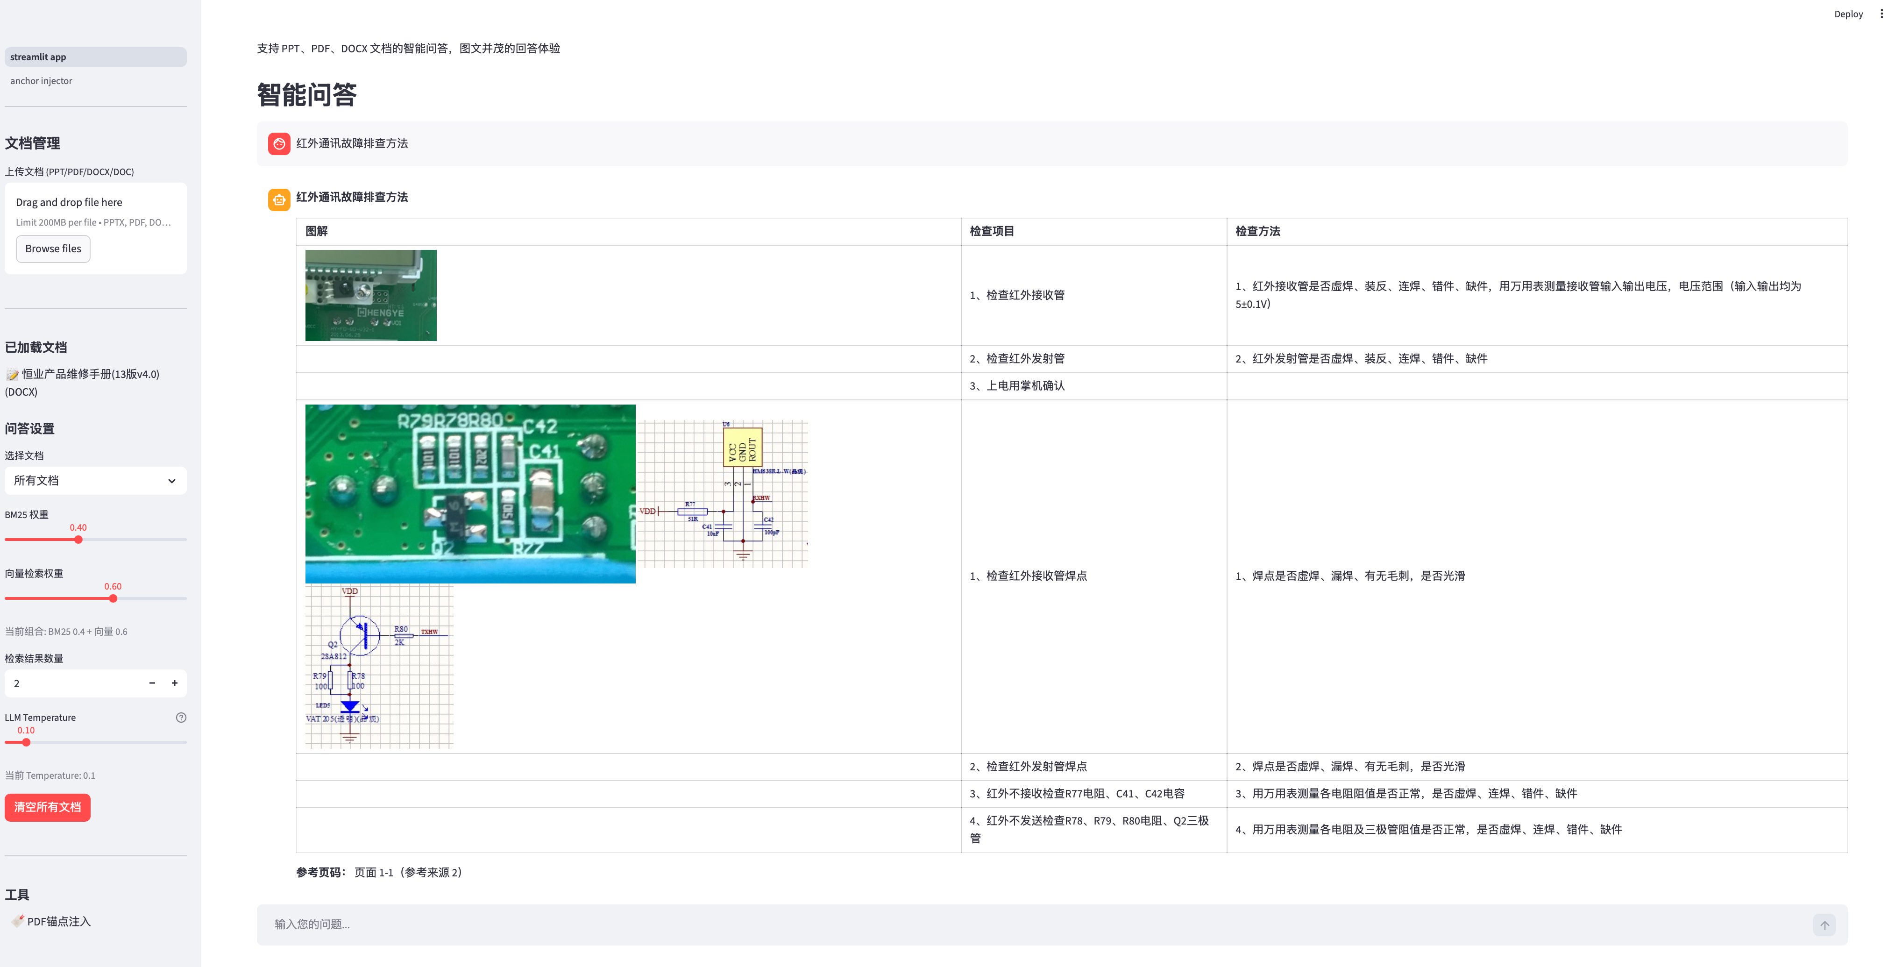Screen dimensions: 1888x967
Task: Click the dropdown chevron next to 所有文档
Action: (171, 481)
